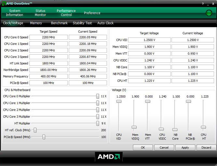Click the NB PCIe voltage slider handle

click(x=188, y=101)
